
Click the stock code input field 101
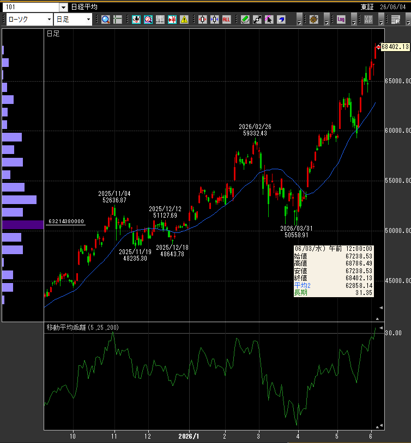click(31, 7)
